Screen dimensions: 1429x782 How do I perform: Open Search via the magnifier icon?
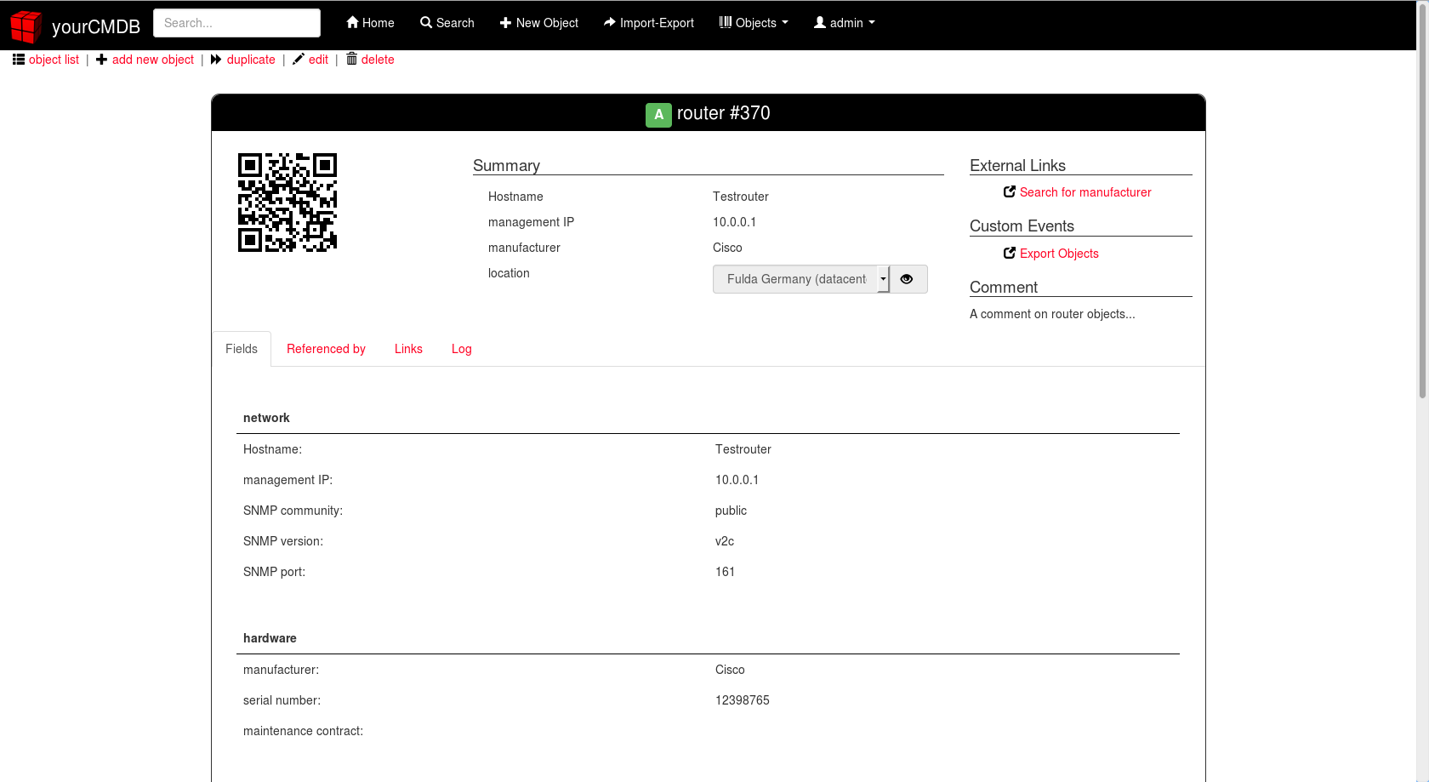(424, 22)
